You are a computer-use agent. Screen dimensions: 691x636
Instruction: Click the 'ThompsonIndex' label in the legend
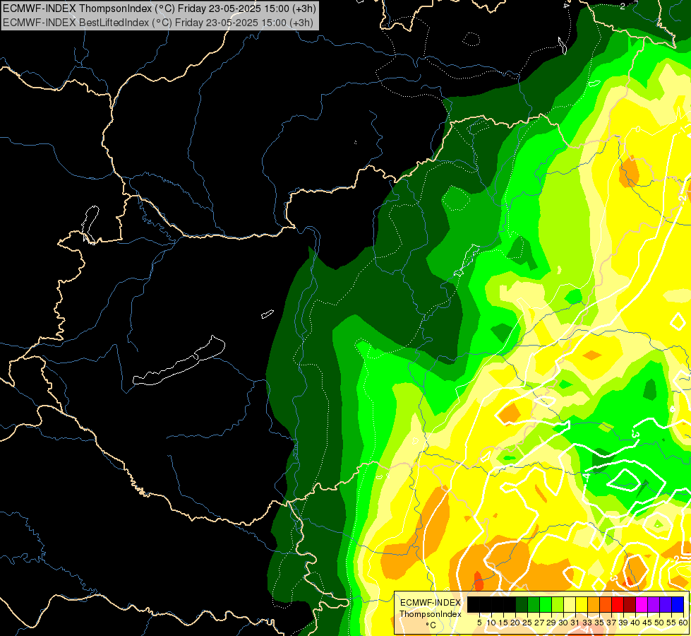coord(431,614)
